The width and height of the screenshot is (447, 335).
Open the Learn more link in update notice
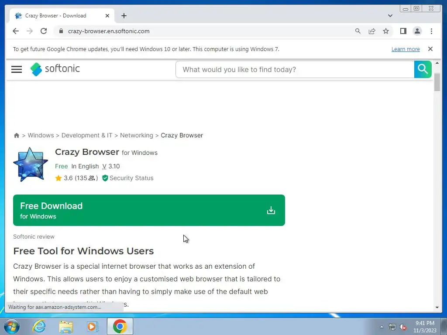pos(406,49)
